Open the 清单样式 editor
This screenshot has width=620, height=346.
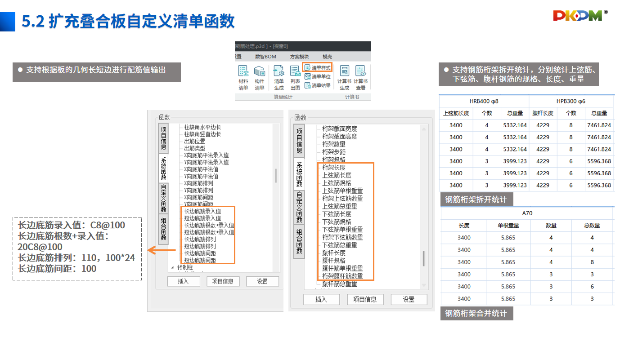pyautogui.click(x=318, y=68)
